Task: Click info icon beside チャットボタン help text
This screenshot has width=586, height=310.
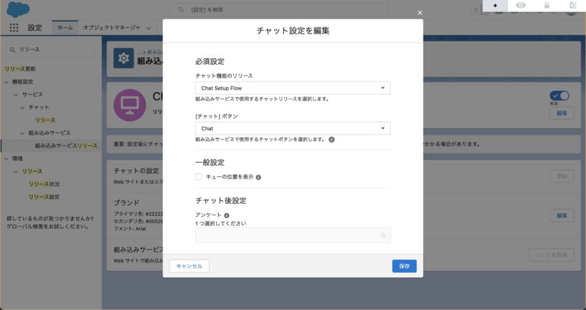Action: 331,139
